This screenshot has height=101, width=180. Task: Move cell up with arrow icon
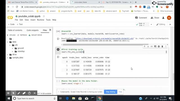tap(144, 46)
